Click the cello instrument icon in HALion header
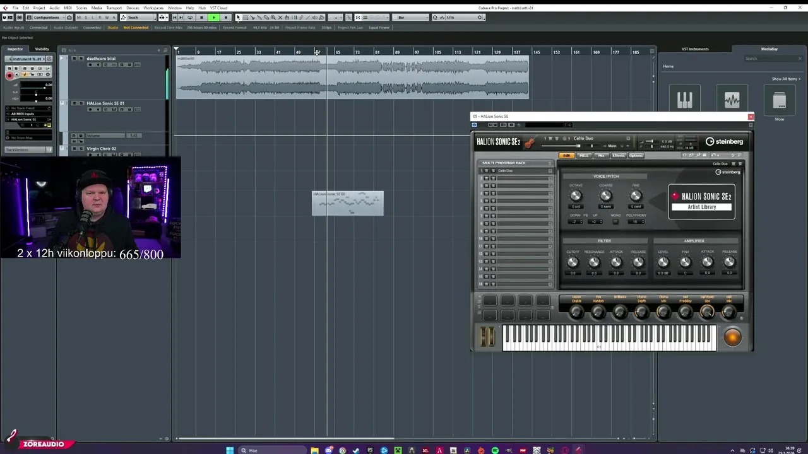 530,143
